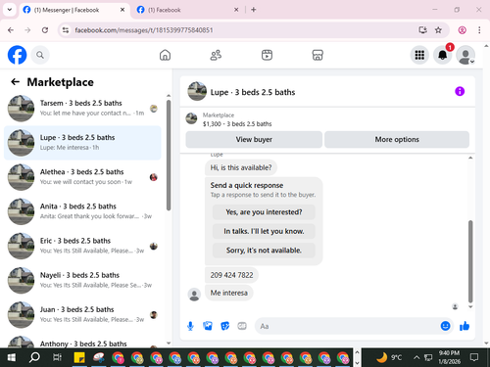Bookmark this page with the star
The width and height of the screenshot is (490, 367).
(438, 30)
